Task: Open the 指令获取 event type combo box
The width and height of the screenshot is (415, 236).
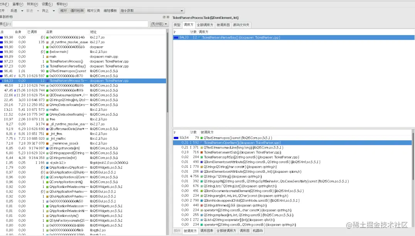Action: pos(152,11)
